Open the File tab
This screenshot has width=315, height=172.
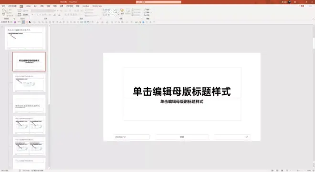[3, 6]
